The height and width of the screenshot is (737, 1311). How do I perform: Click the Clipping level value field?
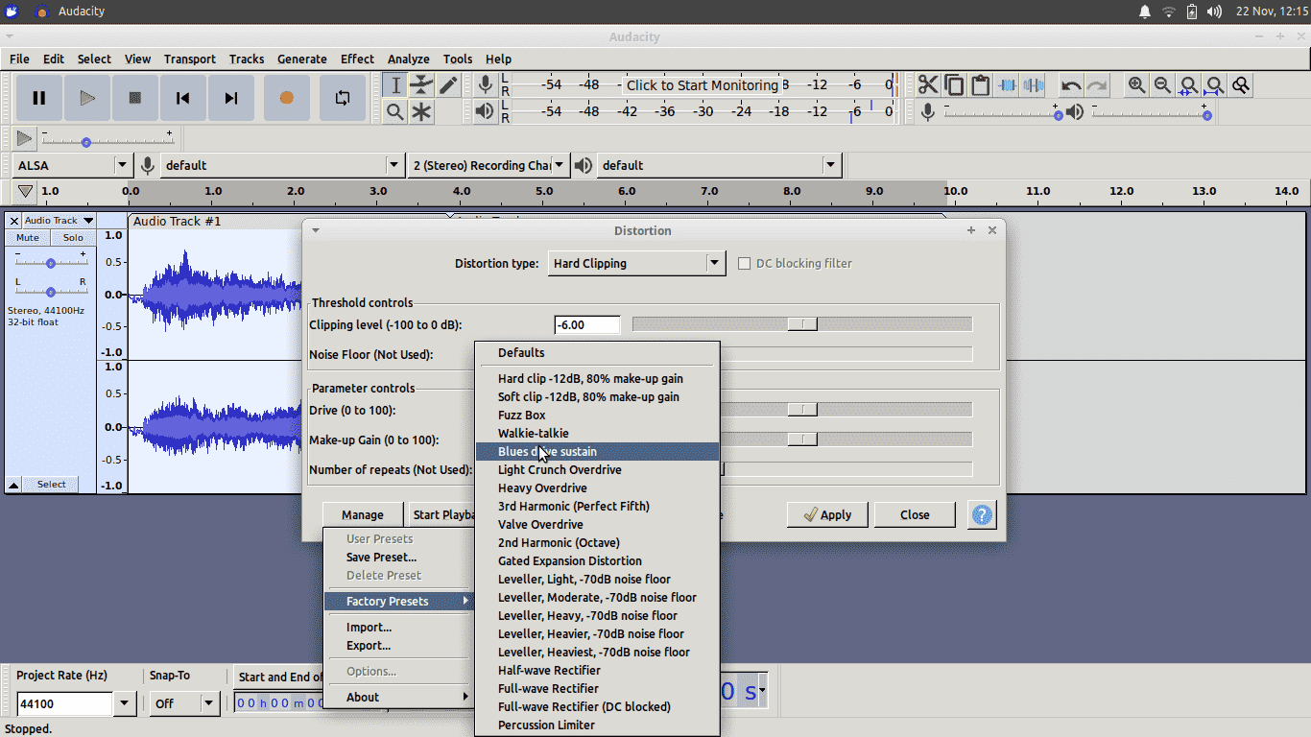[x=586, y=324]
